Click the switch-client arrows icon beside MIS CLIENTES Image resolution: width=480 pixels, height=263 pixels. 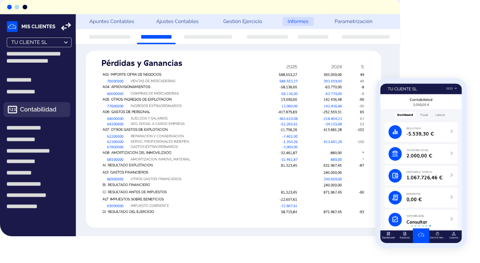[x=66, y=26]
